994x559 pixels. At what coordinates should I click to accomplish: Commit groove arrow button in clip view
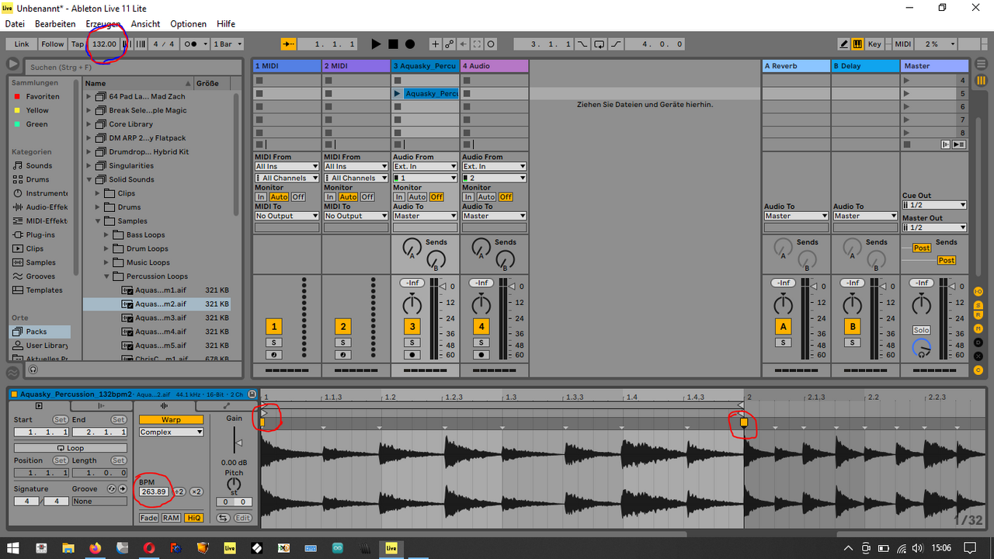pyautogui.click(x=122, y=489)
